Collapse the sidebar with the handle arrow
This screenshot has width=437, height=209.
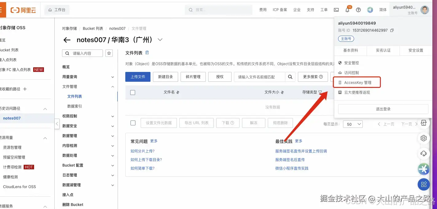[57, 124]
